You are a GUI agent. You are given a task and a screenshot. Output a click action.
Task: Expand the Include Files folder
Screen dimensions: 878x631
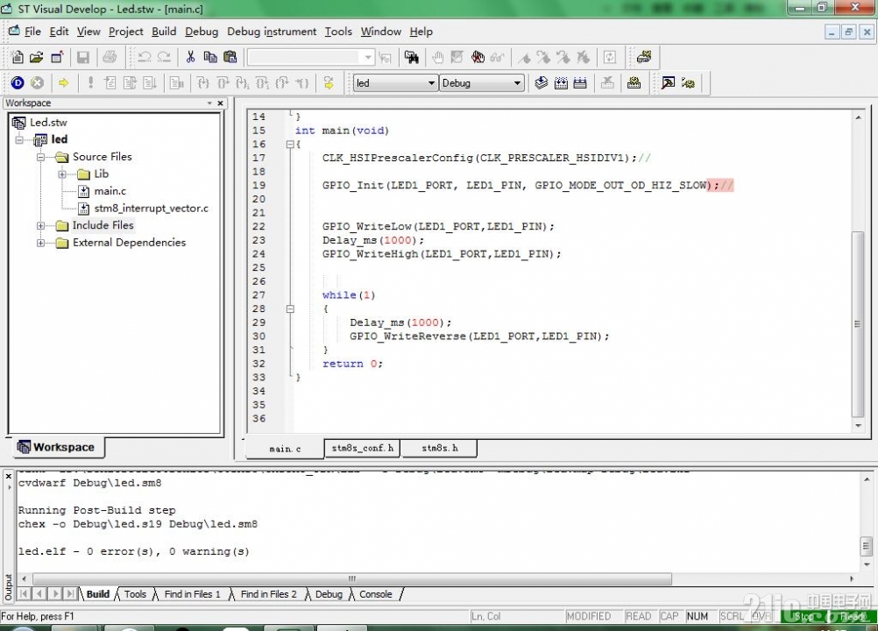[x=41, y=225]
